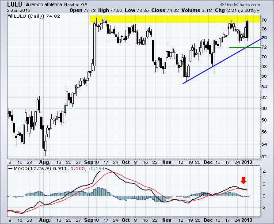Click Oct on the price panel date axis

126,163
